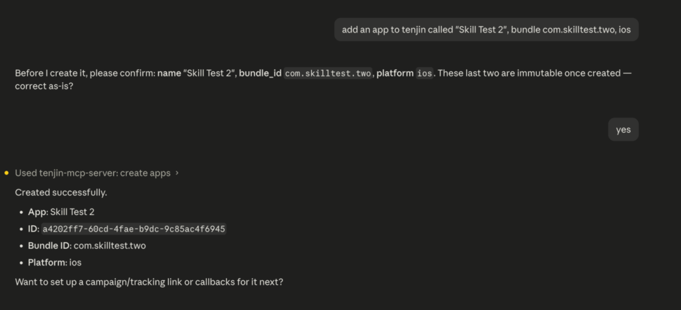Click the bold "ID" label in results list

33,229
